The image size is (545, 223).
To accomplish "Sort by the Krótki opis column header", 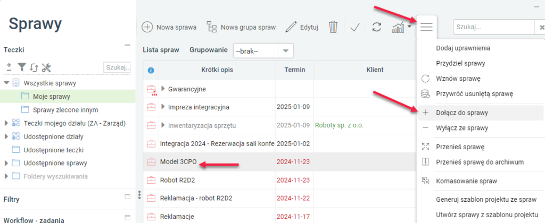I will coord(217,70).
